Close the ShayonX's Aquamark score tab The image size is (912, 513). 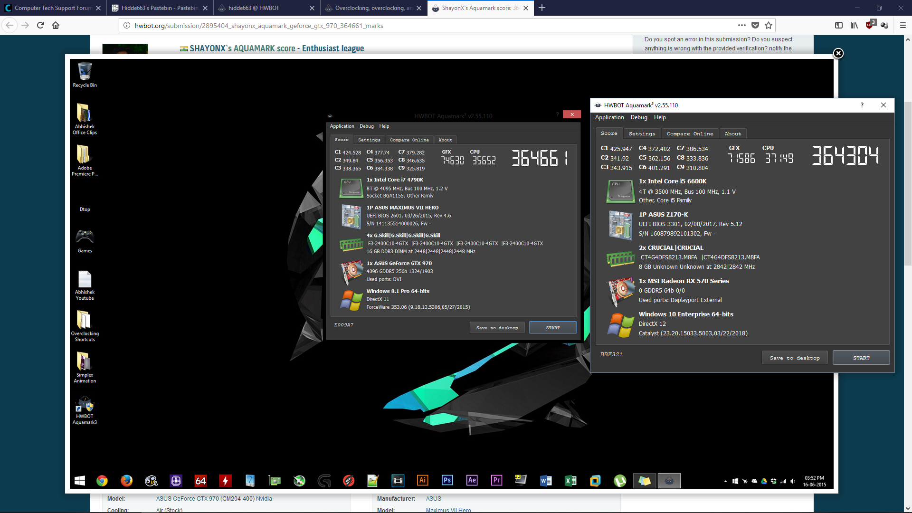point(526,8)
